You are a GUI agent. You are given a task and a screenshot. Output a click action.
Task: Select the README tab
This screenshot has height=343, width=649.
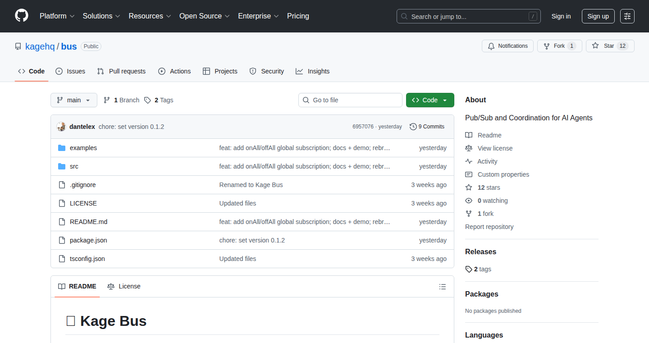point(77,286)
